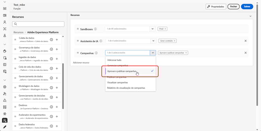Add the Governança de dados resource

[x=57, y=49]
